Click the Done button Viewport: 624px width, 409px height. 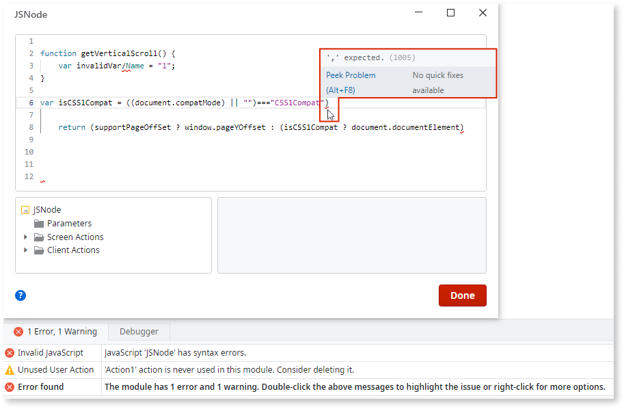[x=462, y=295]
